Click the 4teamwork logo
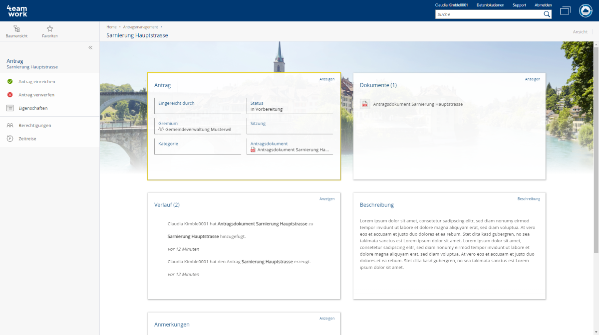This screenshot has width=599, height=335. [x=17, y=10]
